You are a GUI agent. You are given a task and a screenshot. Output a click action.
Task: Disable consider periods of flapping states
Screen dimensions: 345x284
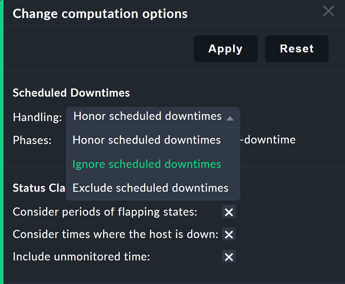coord(229,212)
